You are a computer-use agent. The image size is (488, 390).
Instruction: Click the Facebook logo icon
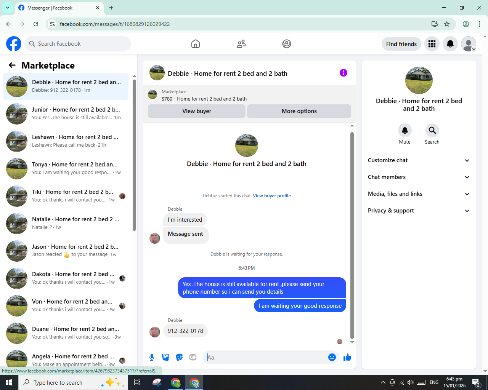14,44
